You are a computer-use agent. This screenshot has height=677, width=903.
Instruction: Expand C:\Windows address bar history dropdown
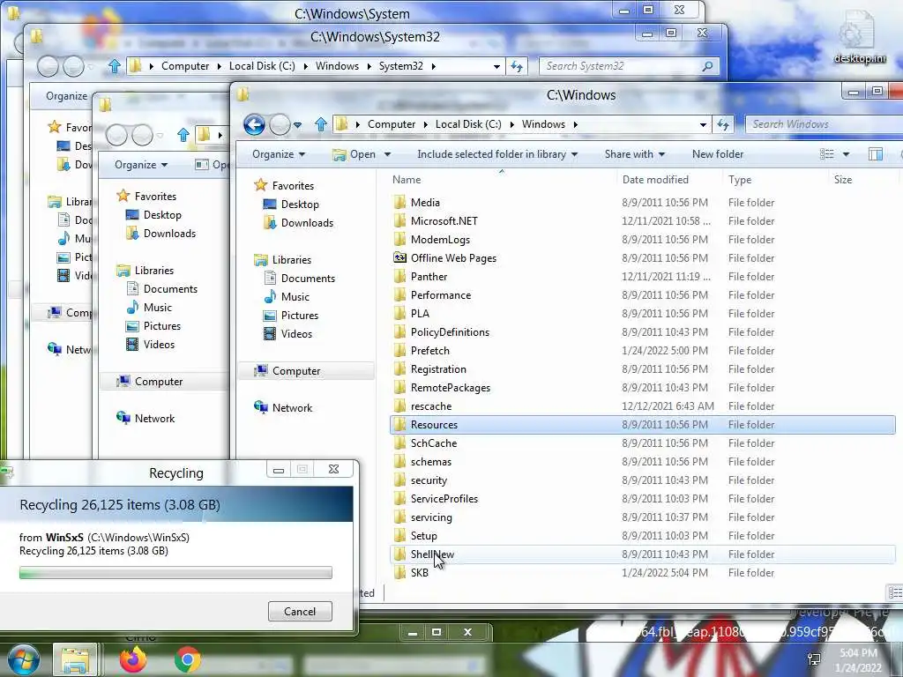pyautogui.click(x=703, y=124)
